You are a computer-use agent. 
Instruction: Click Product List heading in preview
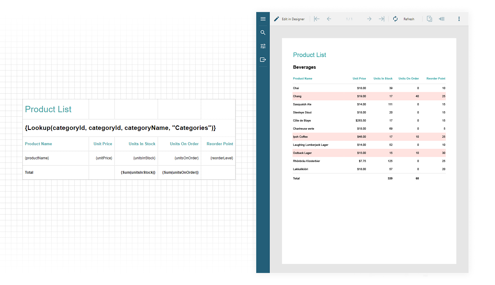point(309,55)
